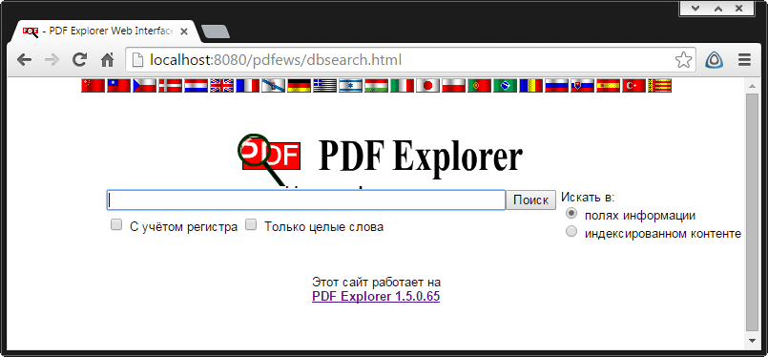Choose the Polish flag language
The image size is (768, 357).
[453, 85]
